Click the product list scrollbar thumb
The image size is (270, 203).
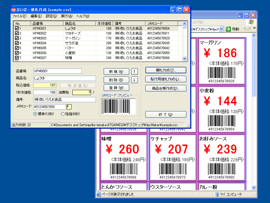[184, 27]
